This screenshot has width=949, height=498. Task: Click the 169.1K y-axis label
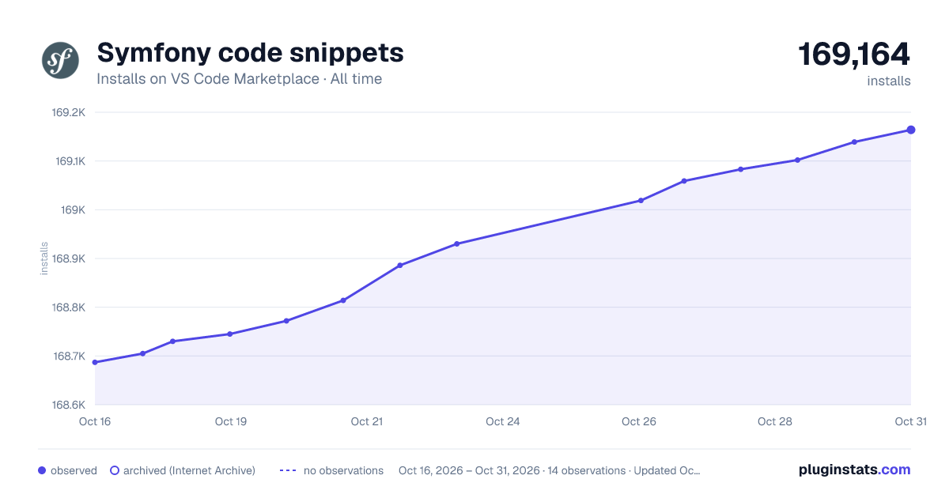[x=70, y=161]
